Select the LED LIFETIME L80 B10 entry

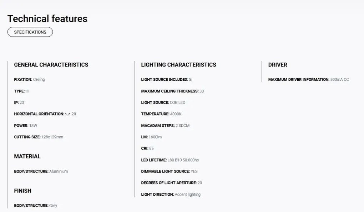point(170,160)
